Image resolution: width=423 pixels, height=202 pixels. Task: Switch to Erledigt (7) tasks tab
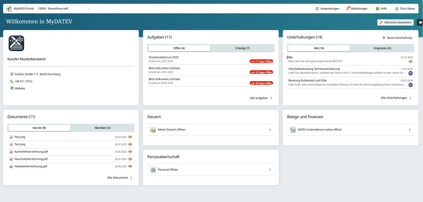click(x=242, y=48)
